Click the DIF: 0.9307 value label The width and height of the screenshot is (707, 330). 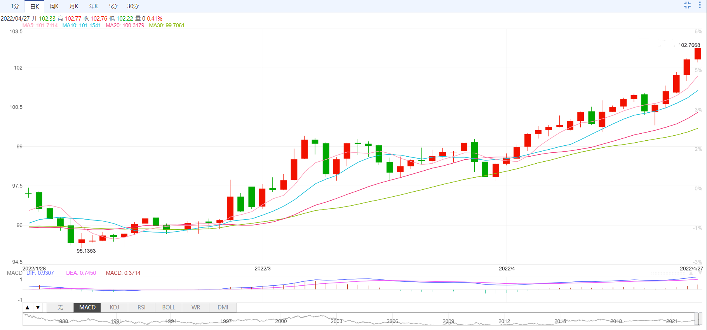pos(40,273)
